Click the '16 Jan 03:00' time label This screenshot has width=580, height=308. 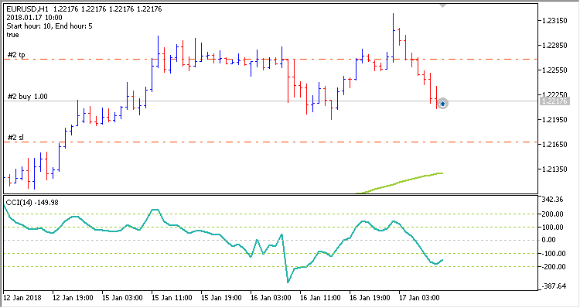(271, 298)
